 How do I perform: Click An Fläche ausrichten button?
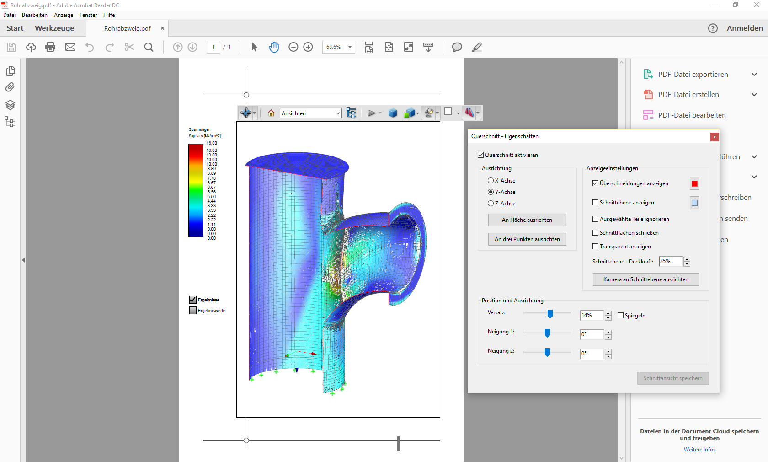click(x=527, y=220)
